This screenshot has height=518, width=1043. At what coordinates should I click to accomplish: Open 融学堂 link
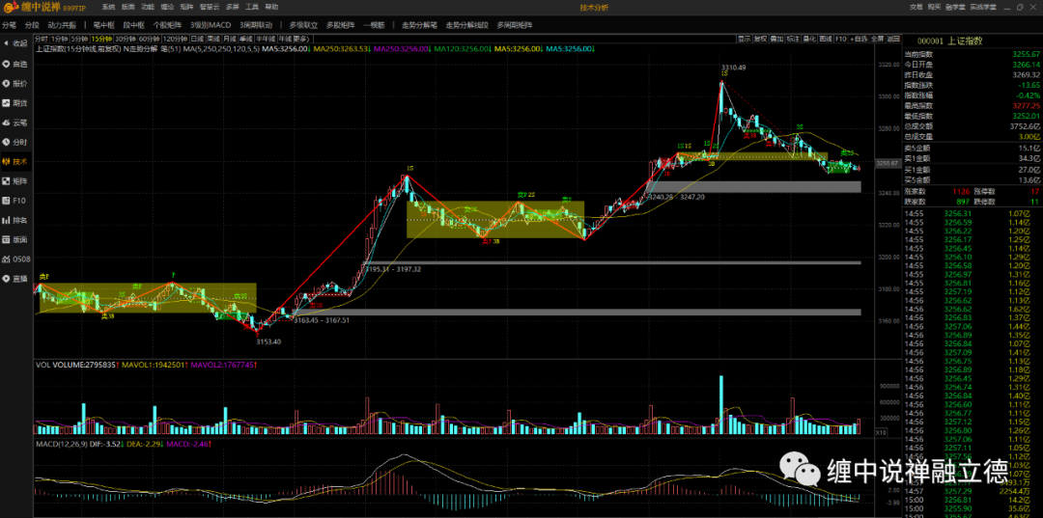(x=954, y=8)
